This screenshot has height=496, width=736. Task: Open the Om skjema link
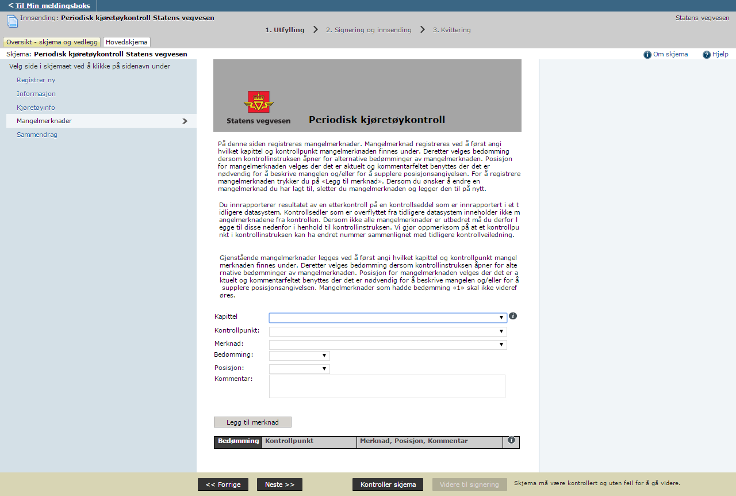[x=670, y=54]
